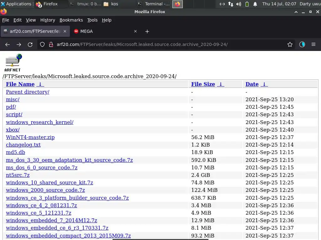Download windows_2000_source_code.7z
This screenshot has width=321, height=240.
pyautogui.click(x=45, y=190)
